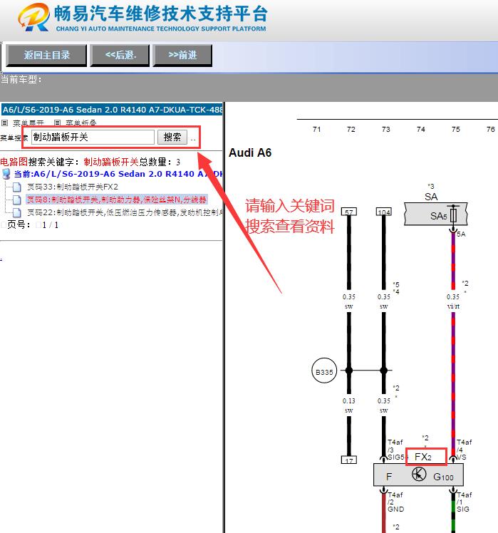Image resolution: width=498 pixels, height=533 pixels.
Task: Click the 搜索 search button
Action: (x=172, y=137)
